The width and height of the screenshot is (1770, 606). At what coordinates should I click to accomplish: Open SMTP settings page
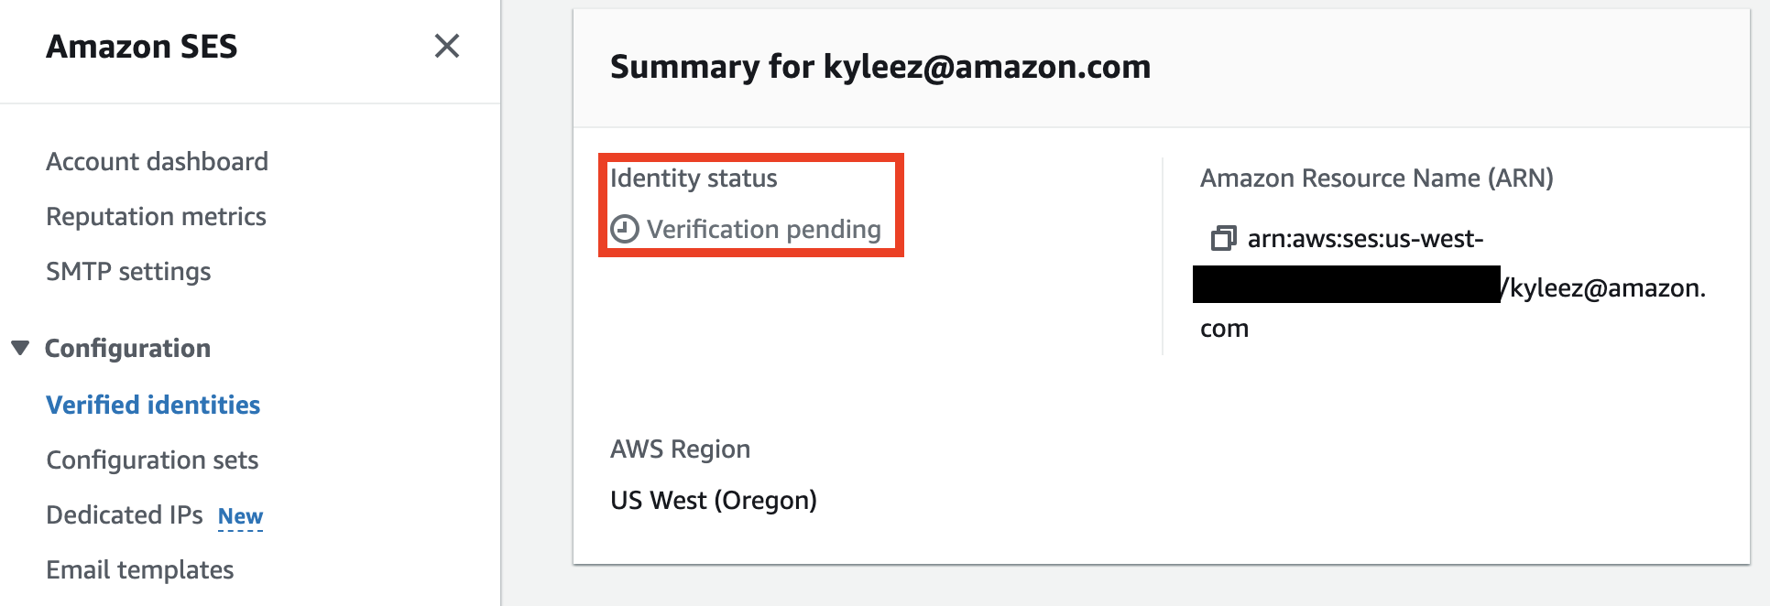pyautogui.click(x=128, y=272)
